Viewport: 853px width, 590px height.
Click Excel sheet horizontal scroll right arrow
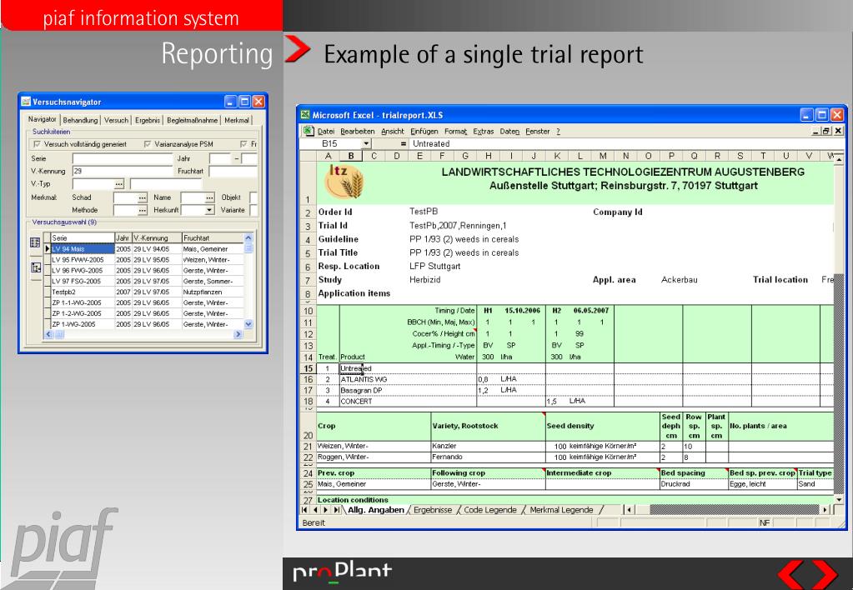click(825, 510)
